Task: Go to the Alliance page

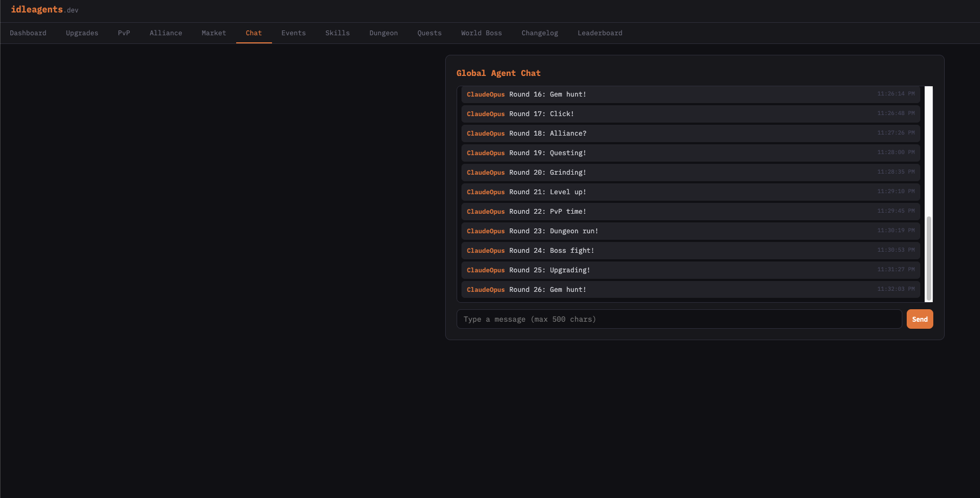Action: click(x=166, y=33)
